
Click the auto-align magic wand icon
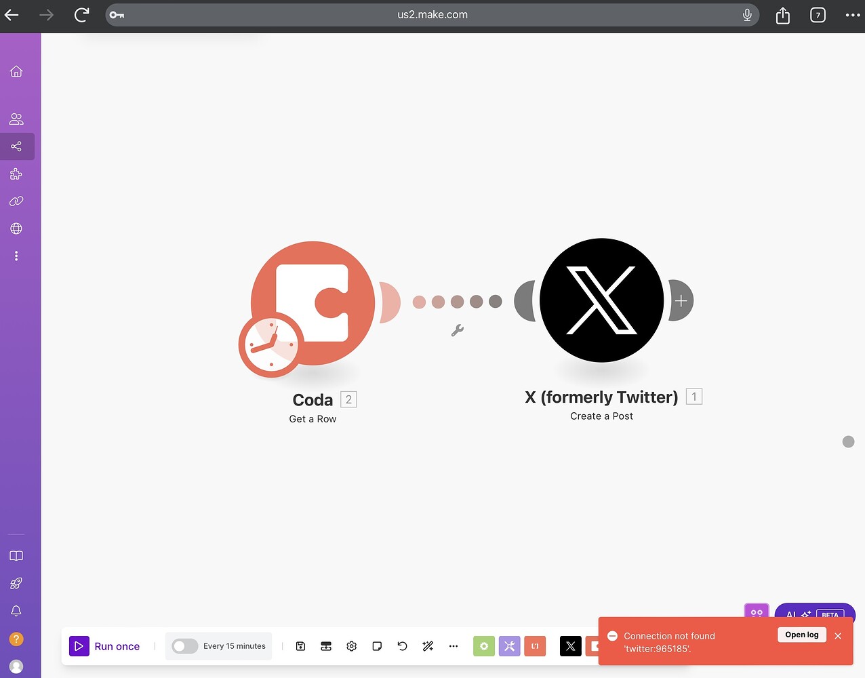pos(428,646)
